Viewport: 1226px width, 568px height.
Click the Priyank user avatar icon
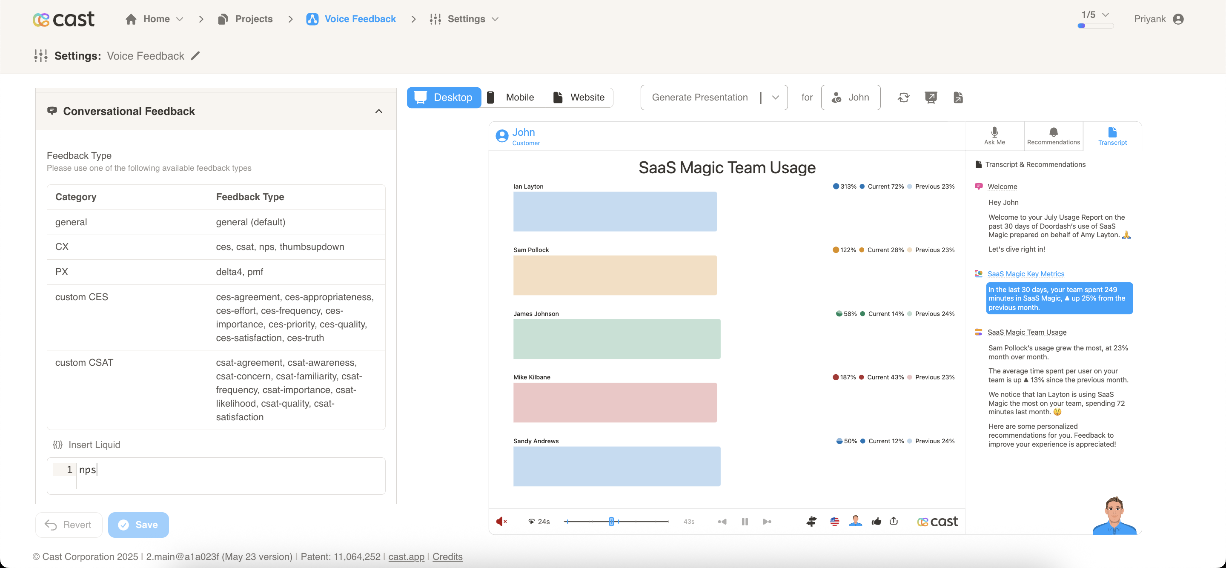pyautogui.click(x=1178, y=19)
